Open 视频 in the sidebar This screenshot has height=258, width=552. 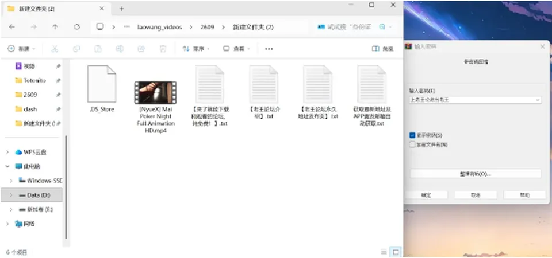29,66
